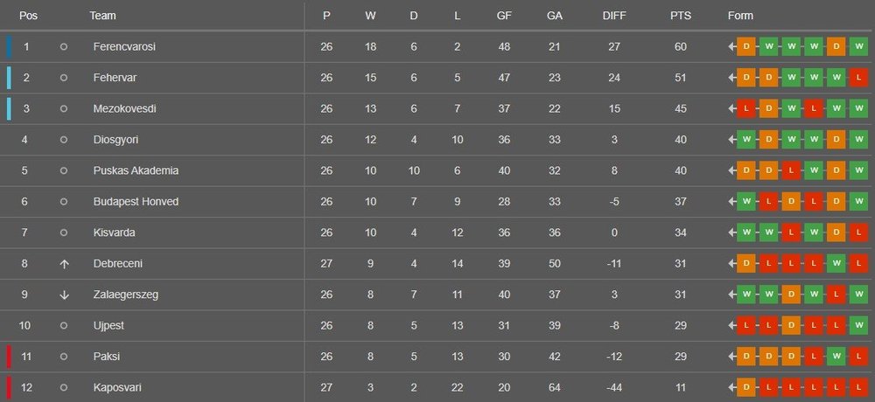This screenshot has height=402, width=875.
Task: Click the DIFF column header
Action: (614, 16)
